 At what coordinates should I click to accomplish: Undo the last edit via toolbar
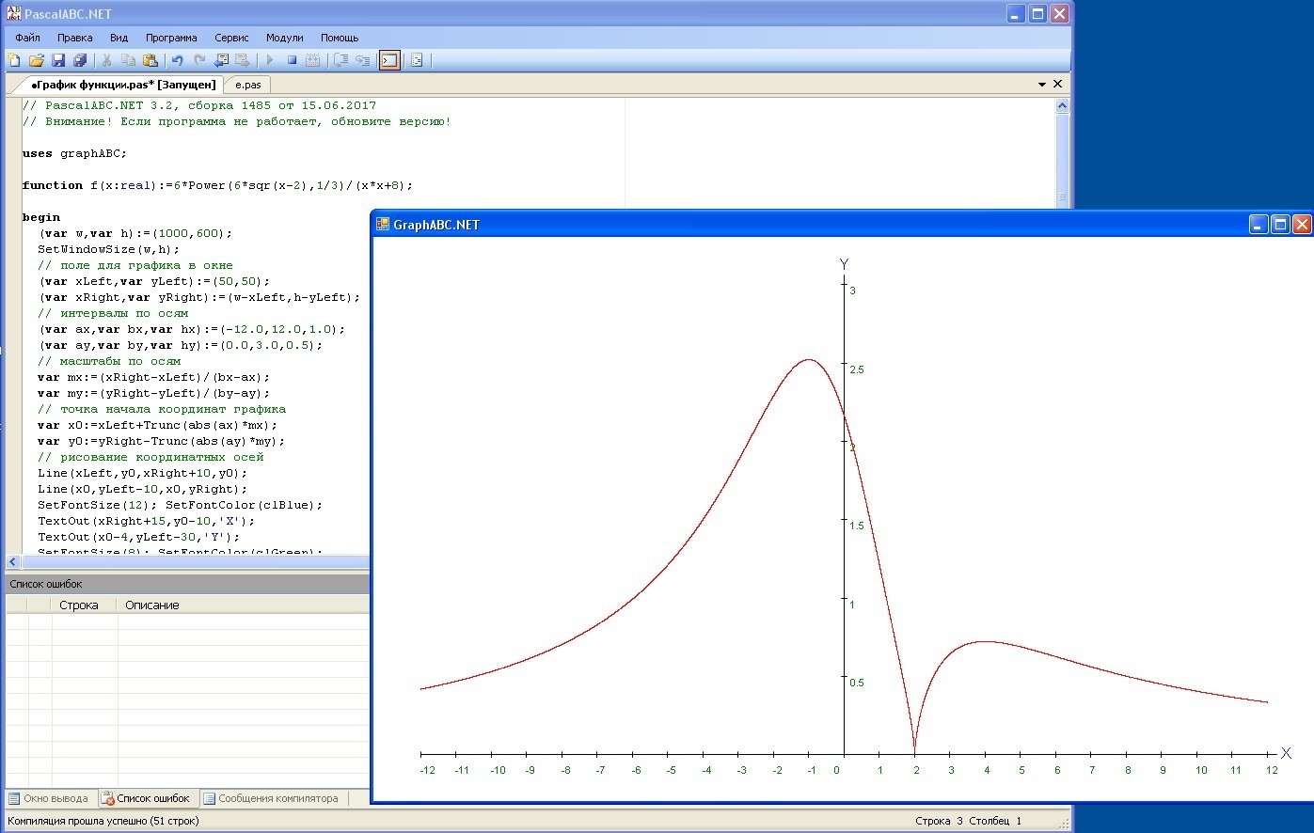(x=177, y=60)
